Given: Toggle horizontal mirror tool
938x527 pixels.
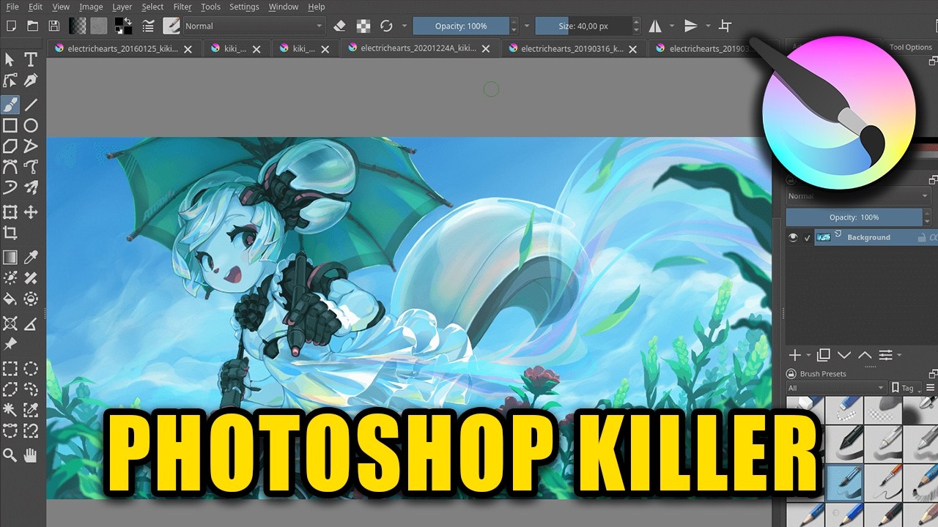Looking at the screenshot, I should pos(655,26).
